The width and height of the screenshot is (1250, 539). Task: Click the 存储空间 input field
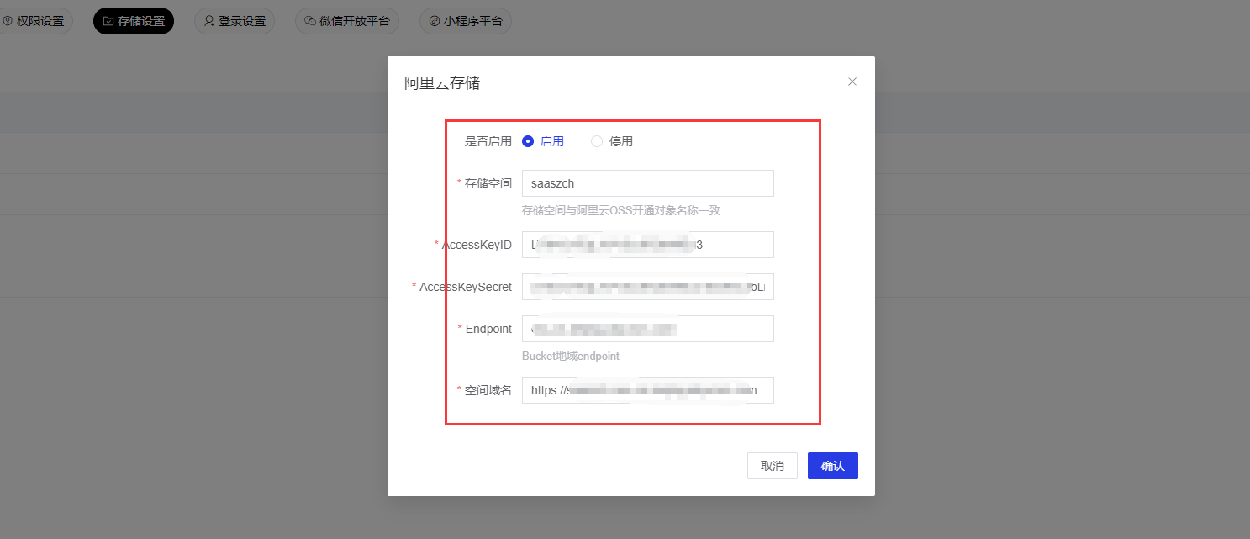[x=647, y=183]
